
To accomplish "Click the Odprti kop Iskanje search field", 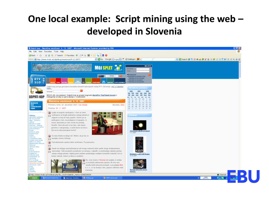I will [x=66, y=91].
